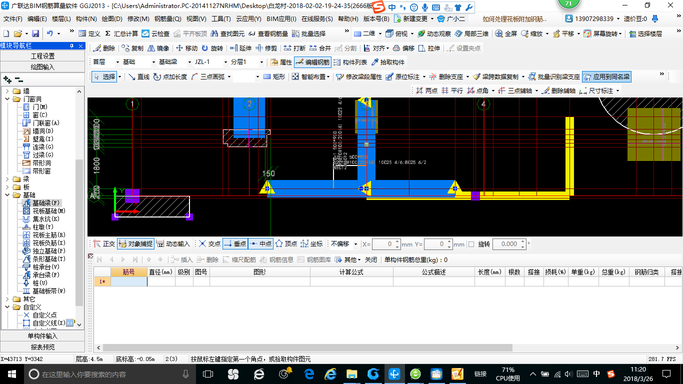The width and height of the screenshot is (683, 384).
Task: Toggle 交点 intersection snap
Action: 209,244
